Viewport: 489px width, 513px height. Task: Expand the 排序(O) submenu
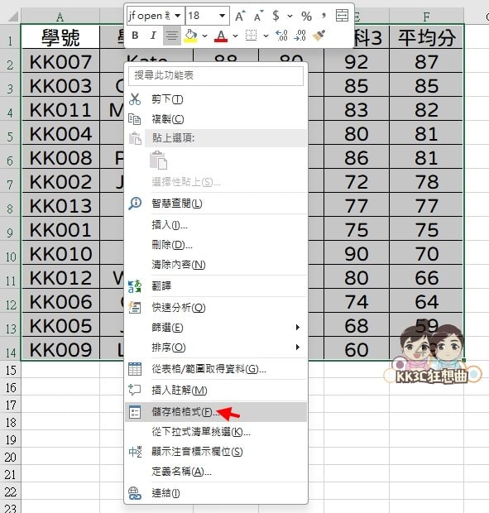pyautogui.click(x=216, y=348)
